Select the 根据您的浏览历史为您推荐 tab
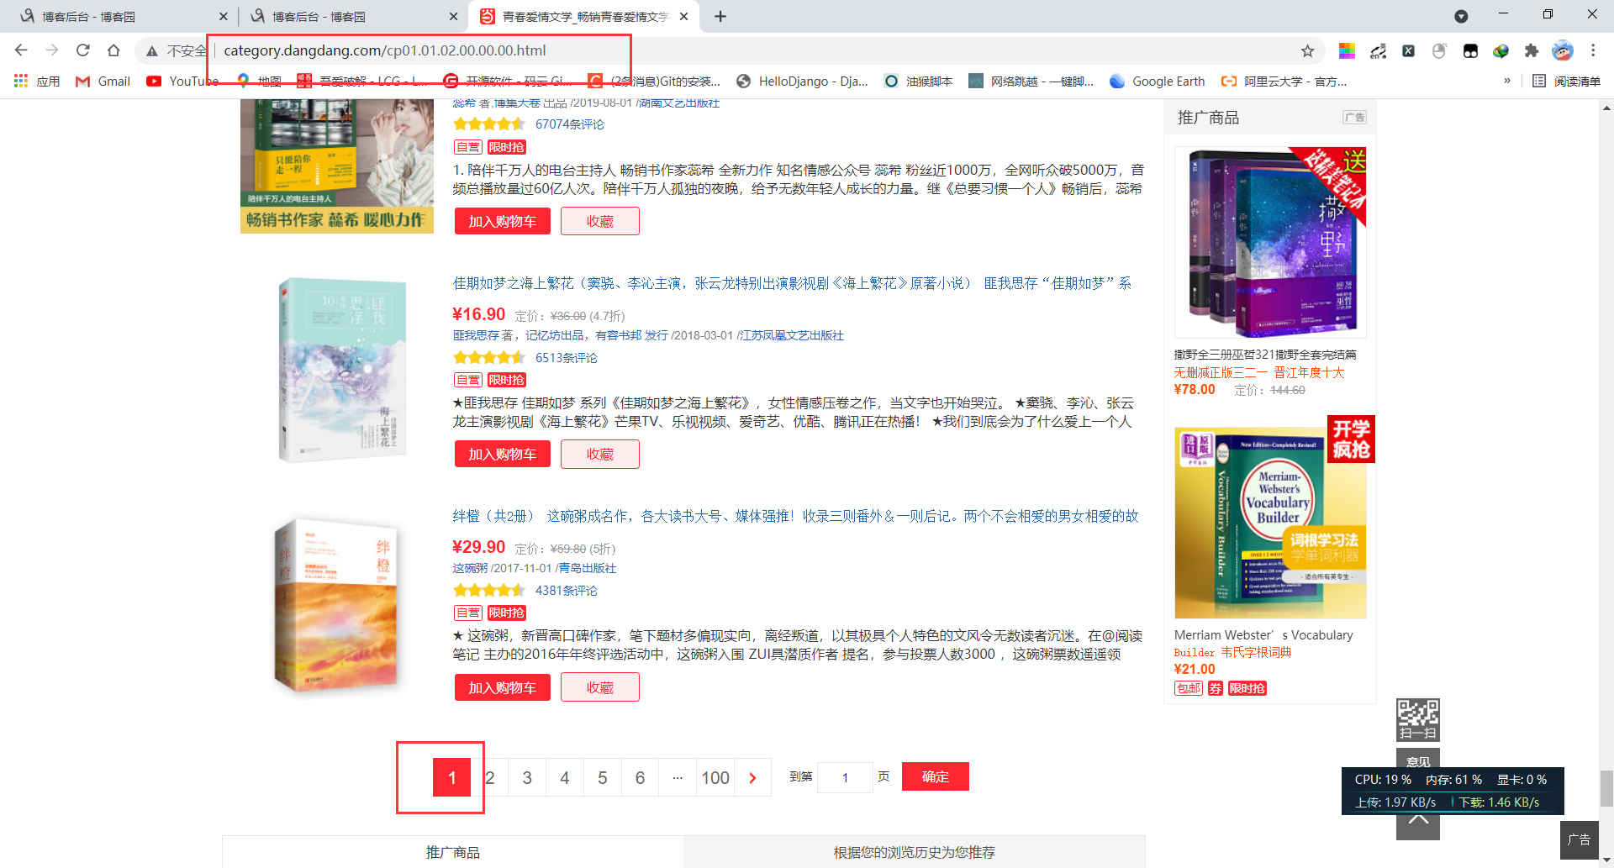This screenshot has height=868, width=1614. (913, 851)
